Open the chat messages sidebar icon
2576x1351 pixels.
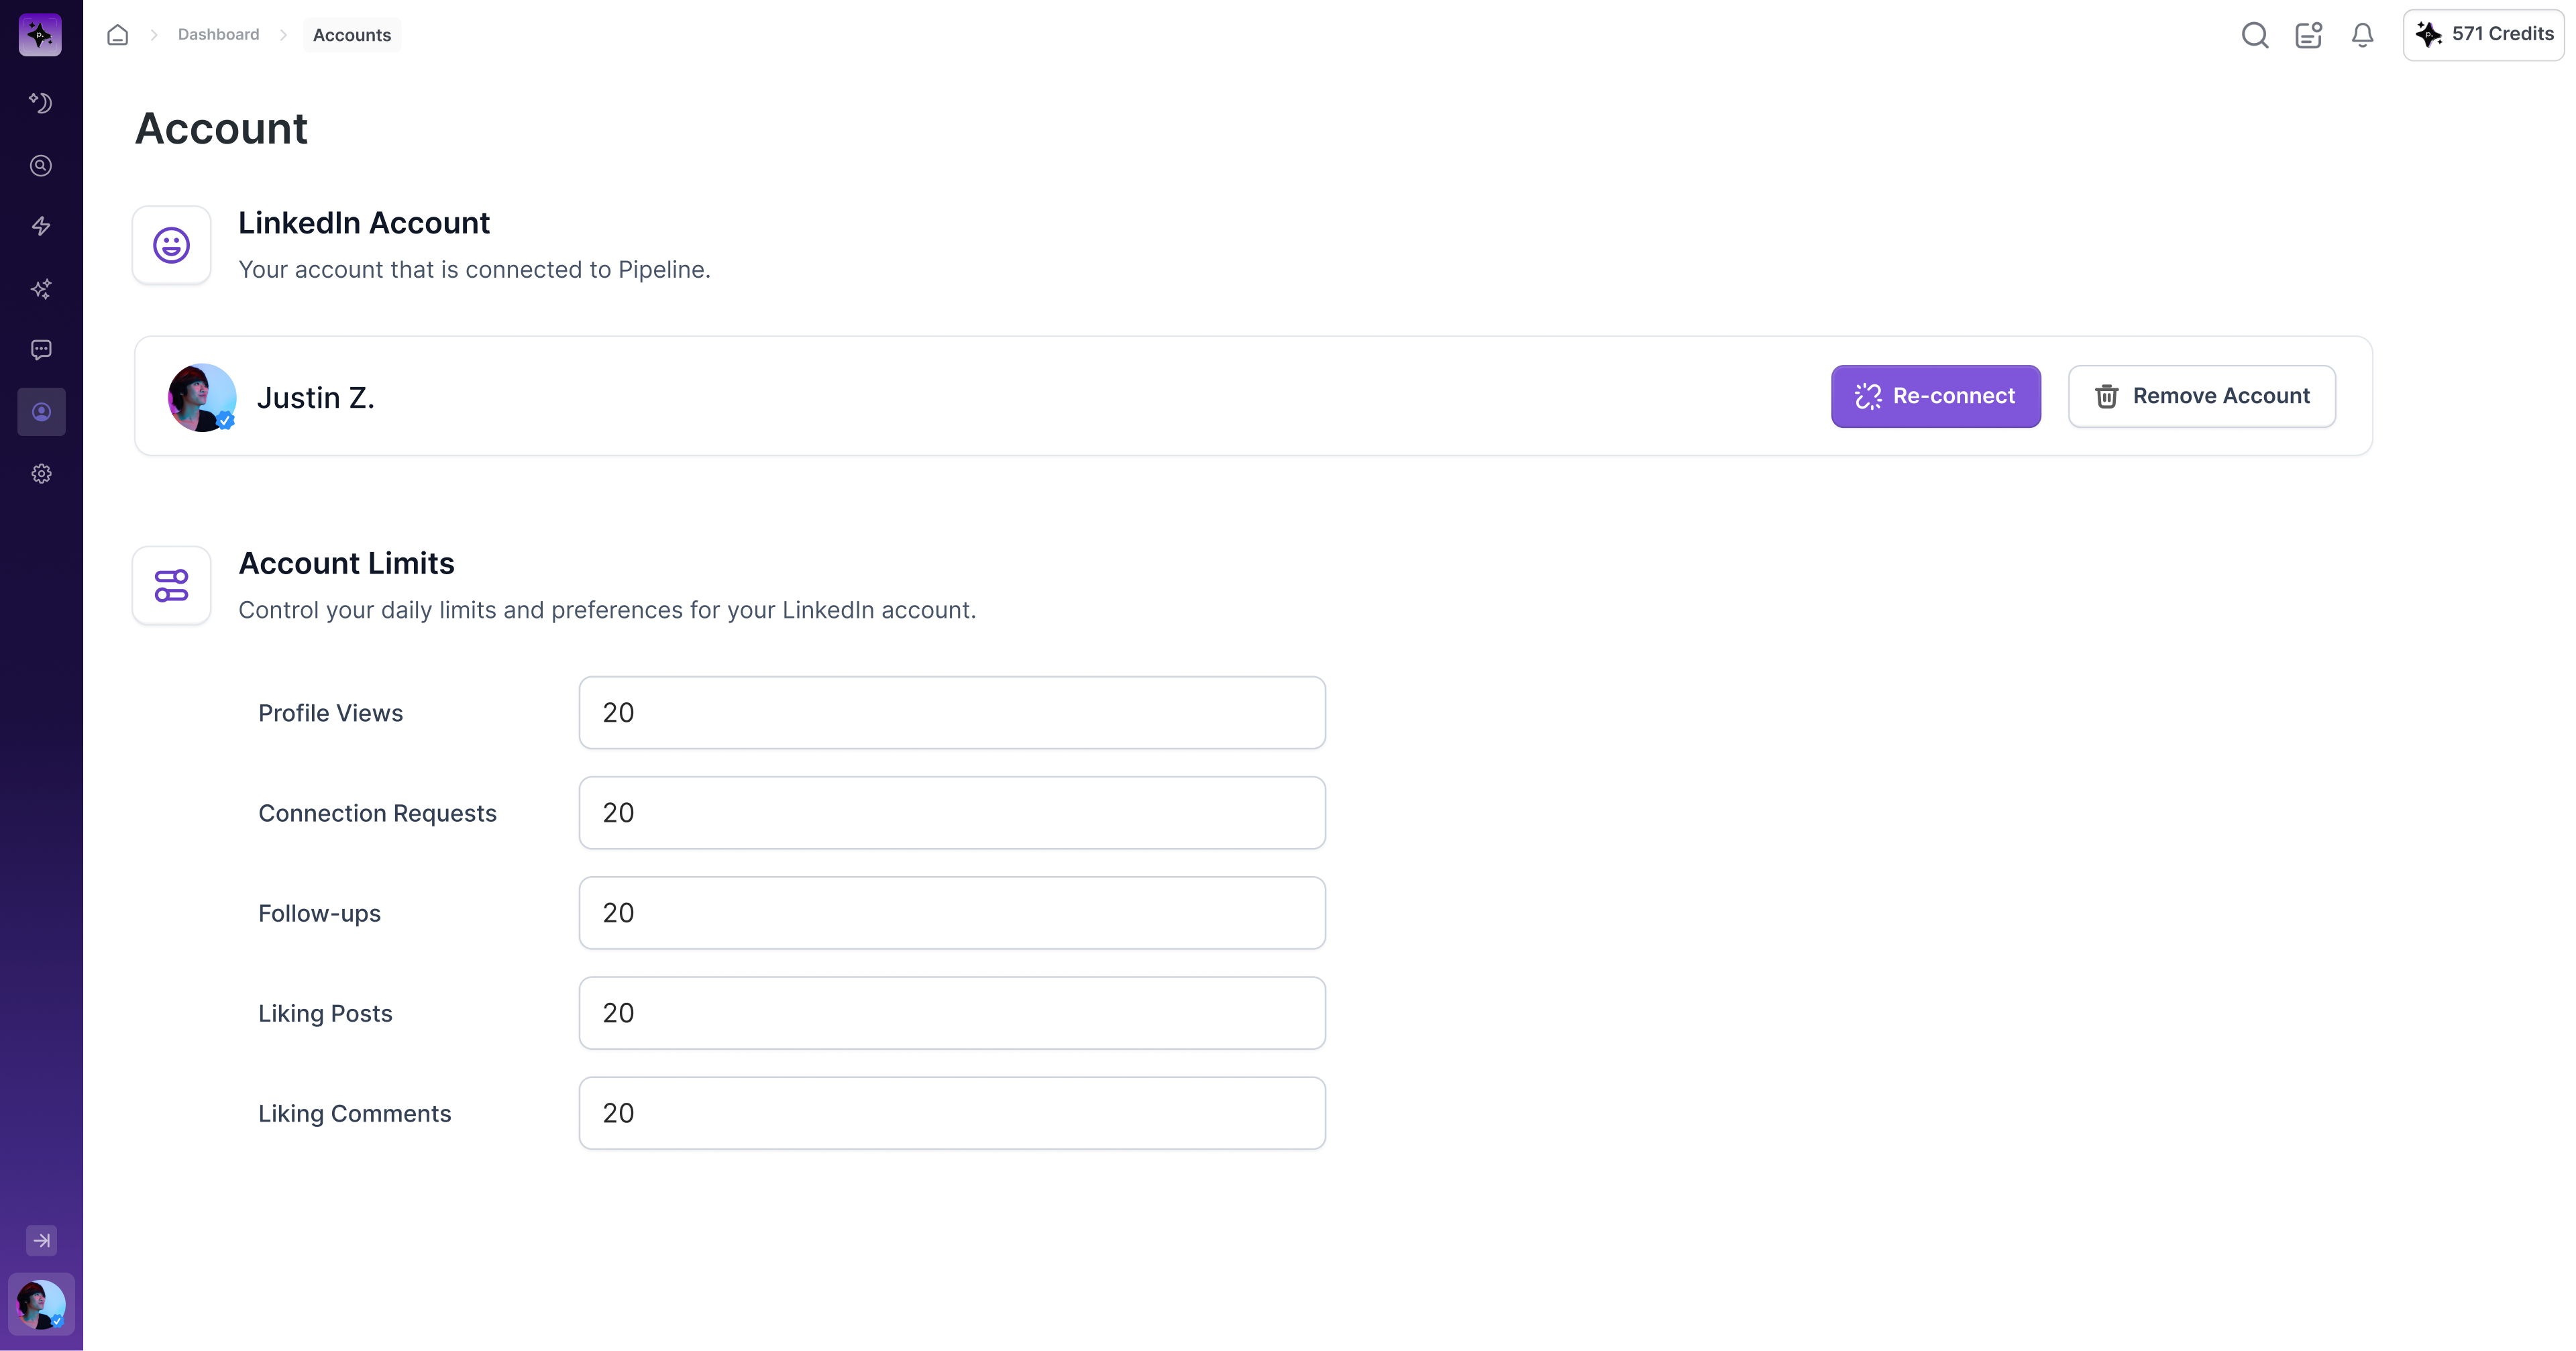pyautogui.click(x=41, y=350)
